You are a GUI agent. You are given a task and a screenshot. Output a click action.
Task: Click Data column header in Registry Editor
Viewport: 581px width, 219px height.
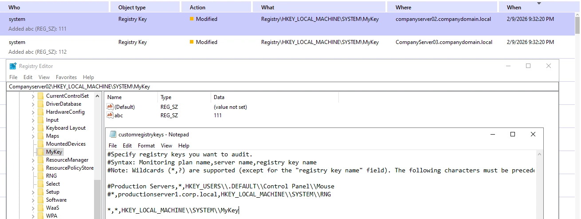[x=275, y=97]
